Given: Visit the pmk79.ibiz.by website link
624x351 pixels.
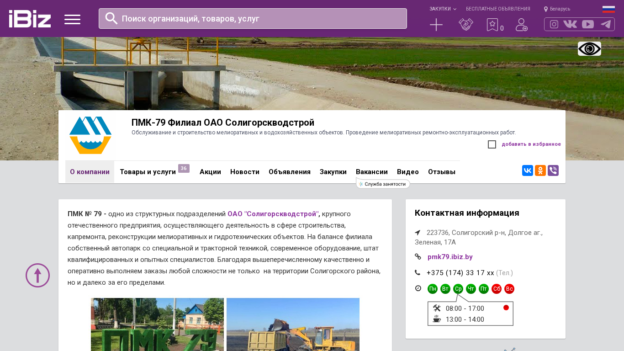Looking at the screenshot, I should (x=450, y=257).
